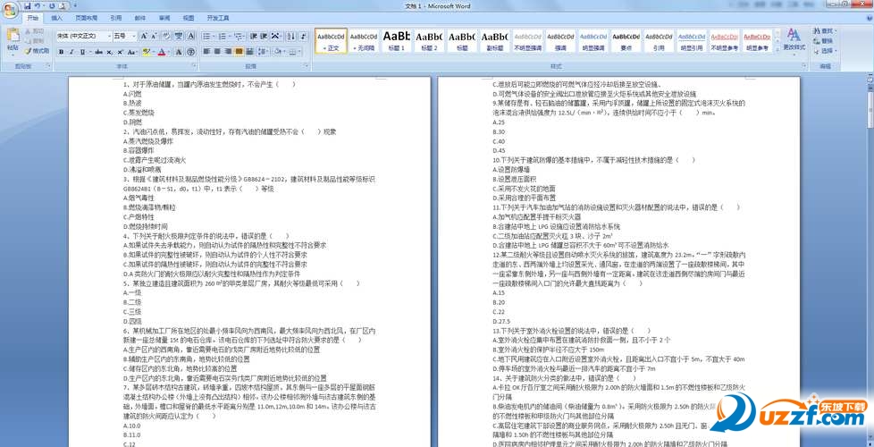Screen dimensions: 874x447
Task: Click the print preview quick access icon
Action: 62,6
